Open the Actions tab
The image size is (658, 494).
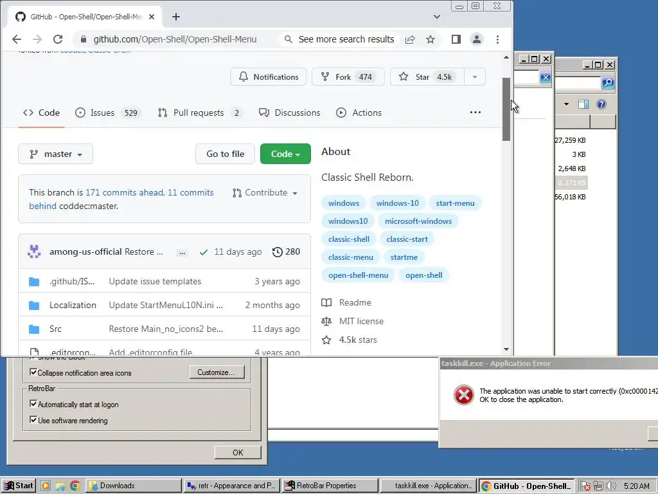click(359, 113)
